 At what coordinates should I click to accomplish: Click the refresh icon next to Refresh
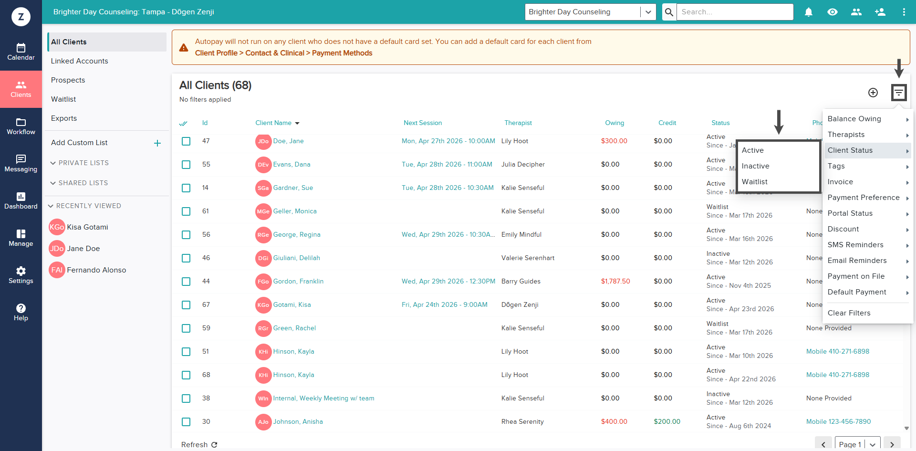(214, 445)
